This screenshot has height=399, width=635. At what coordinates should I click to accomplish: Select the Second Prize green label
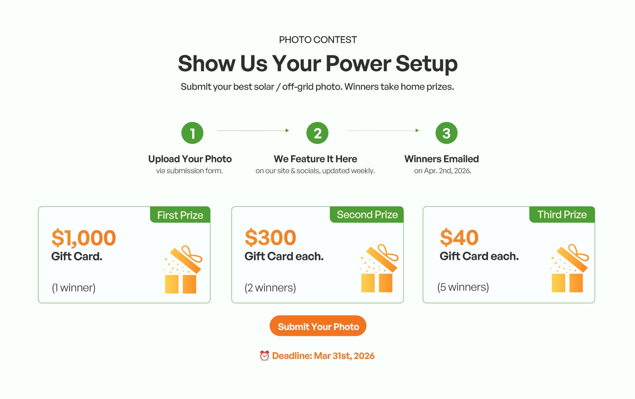(367, 215)
